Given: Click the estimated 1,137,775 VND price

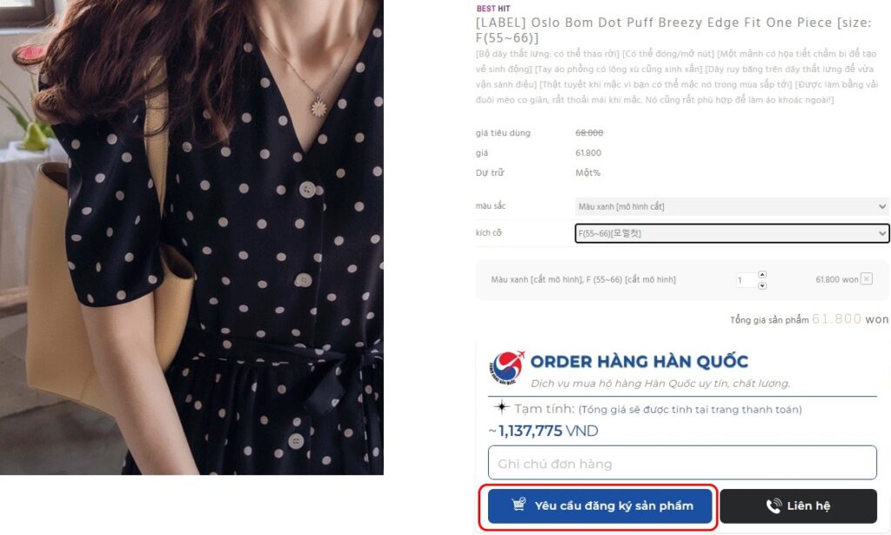Looking at the screenshot, I should 543,431.
